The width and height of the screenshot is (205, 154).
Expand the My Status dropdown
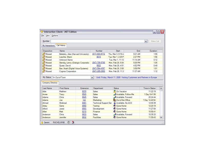[92, 77]
